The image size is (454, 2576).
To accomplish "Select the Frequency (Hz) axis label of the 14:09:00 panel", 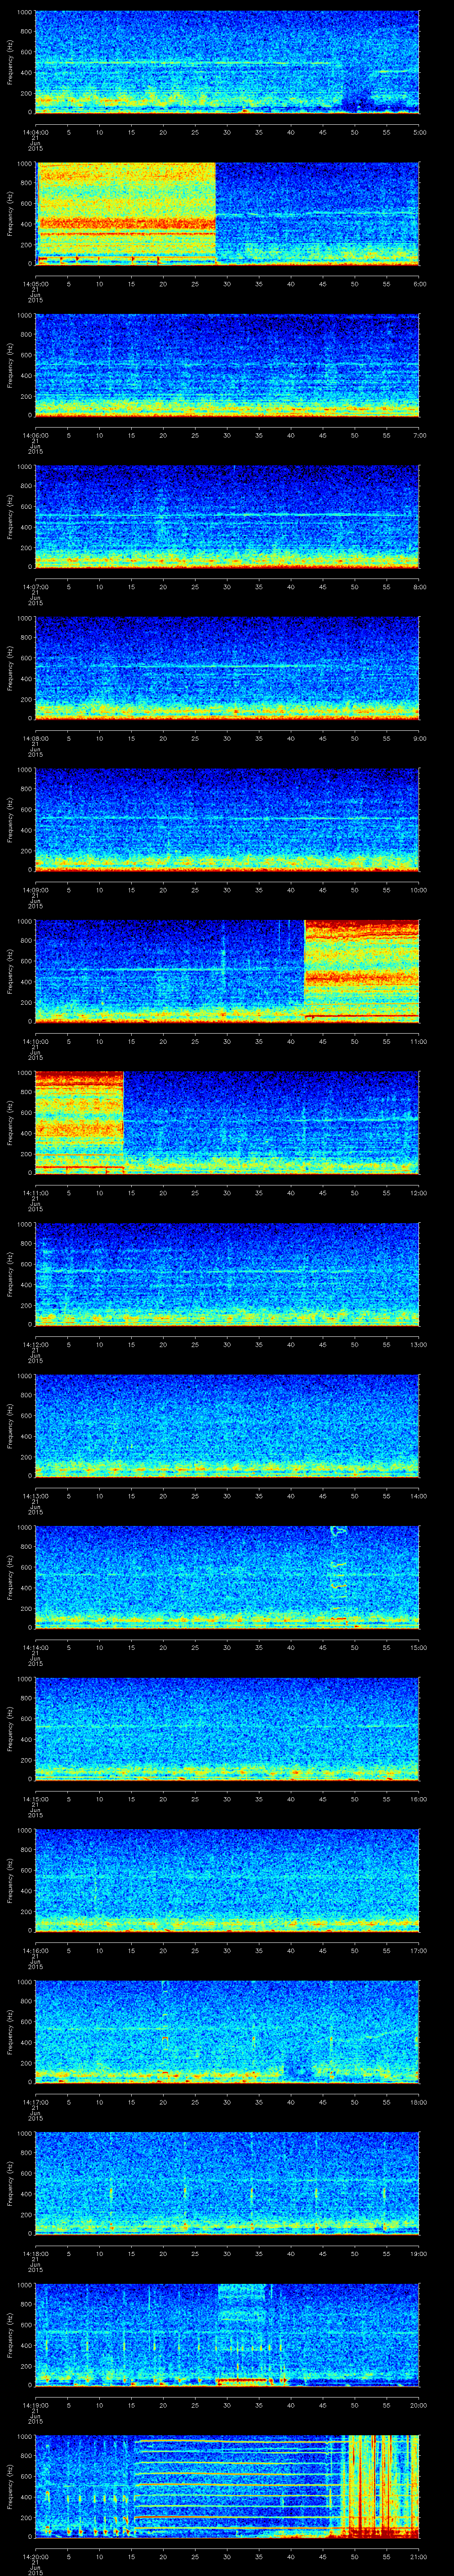I will click(x=10, y=819).
